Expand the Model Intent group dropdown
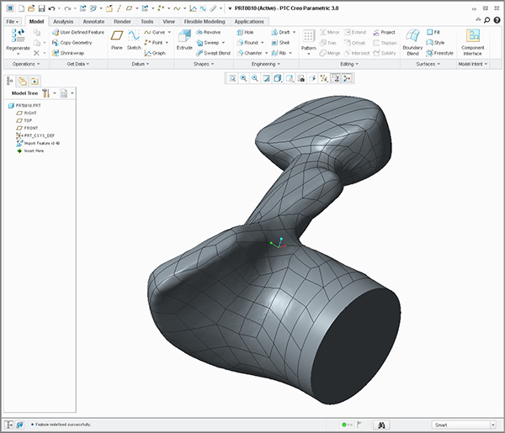This screenshot has height=433, width=505. coord(473,64)
